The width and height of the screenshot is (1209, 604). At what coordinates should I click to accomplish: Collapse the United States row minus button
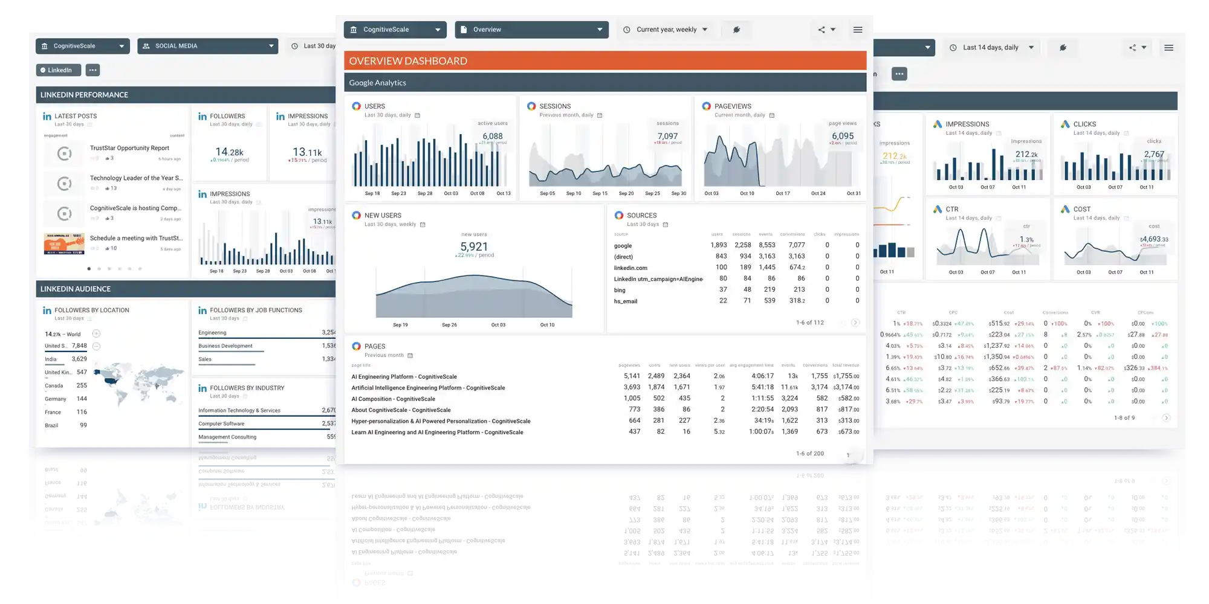[96, 346]
